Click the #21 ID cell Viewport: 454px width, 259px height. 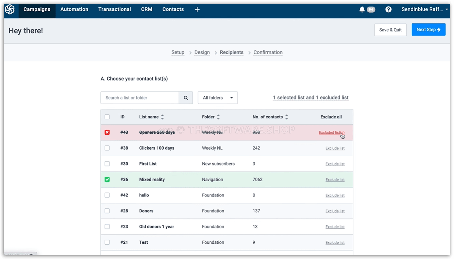pyautogui.click(x=124, y=242)
